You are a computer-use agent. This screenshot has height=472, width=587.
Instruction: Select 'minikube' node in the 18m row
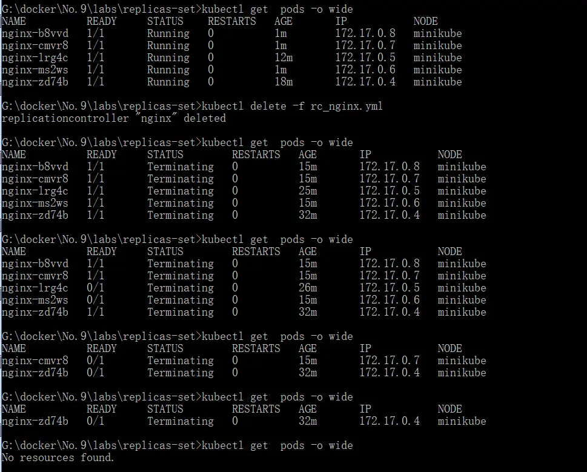[437, 82]
